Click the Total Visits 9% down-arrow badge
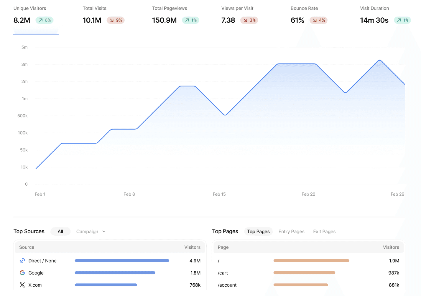Image resolution: width=421 pixels, height=296 pixels. (116, 20)
